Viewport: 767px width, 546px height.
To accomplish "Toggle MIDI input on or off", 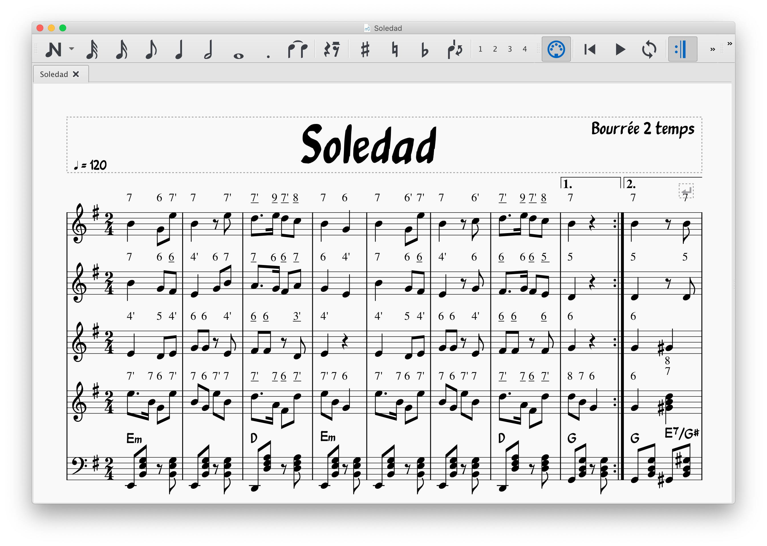I will click(x=556, y=49).
